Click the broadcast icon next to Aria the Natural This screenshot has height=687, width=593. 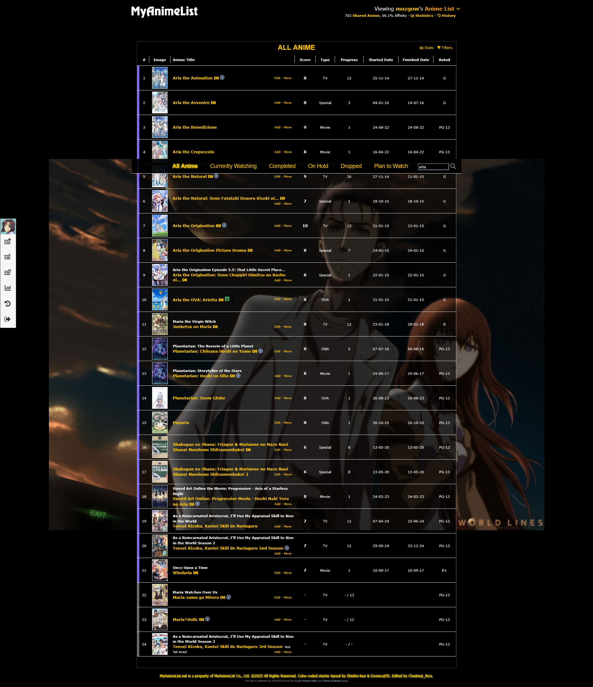tap(216, 176)
